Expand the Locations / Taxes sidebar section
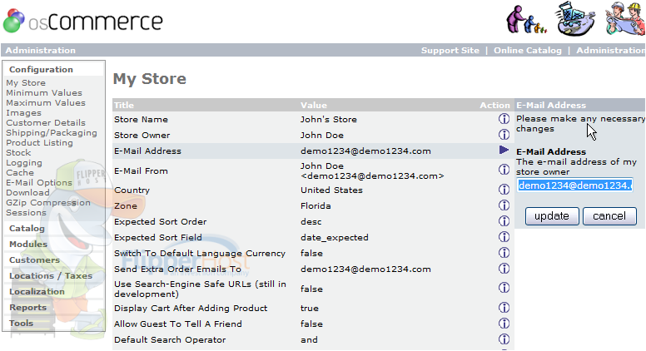Viewport: 646px width, 351px height. (x=51, y=275)
